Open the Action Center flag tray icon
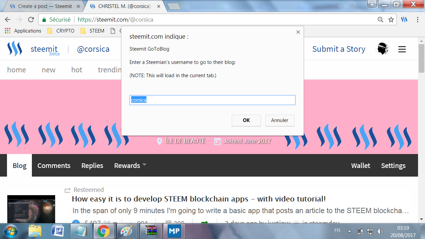This screenshot has width=425, height=239. click(x=360, y=231)
